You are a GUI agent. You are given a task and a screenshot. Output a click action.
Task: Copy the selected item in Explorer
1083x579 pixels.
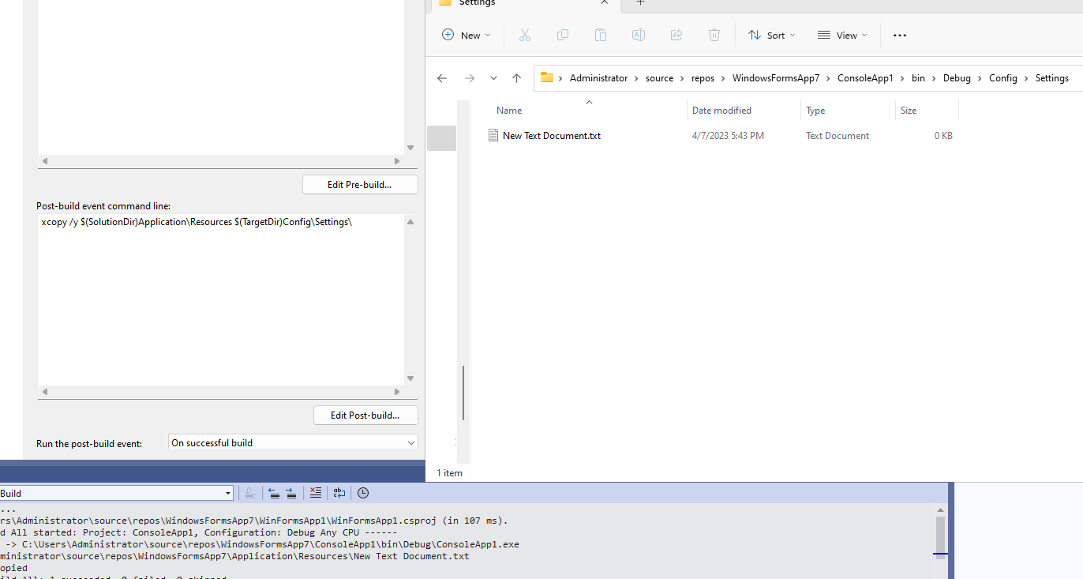coord(562,35)
